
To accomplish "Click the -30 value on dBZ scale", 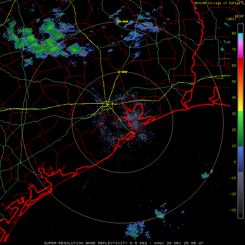I will click(x=233, y=210).
